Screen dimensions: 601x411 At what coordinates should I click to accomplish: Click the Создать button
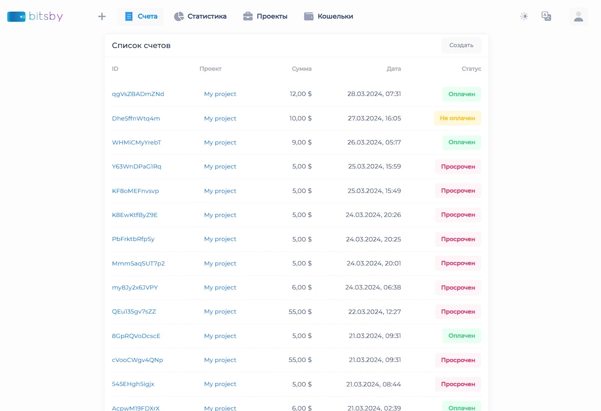[x=461, y=45]
